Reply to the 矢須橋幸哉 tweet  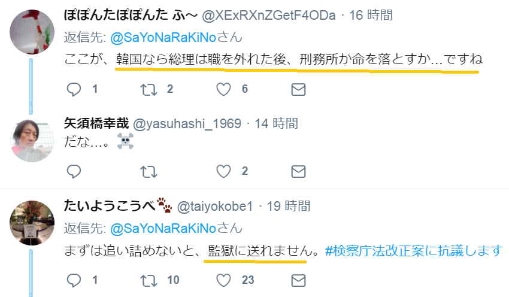coord(74,171)
